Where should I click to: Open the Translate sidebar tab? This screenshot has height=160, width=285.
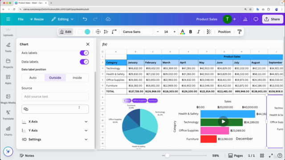click(8, 115)
